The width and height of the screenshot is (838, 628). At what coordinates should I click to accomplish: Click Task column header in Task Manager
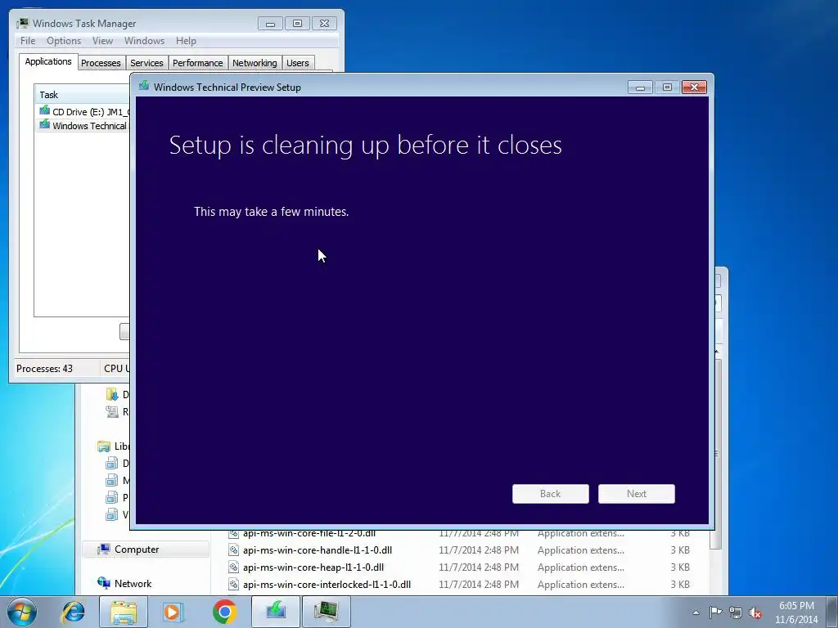tap(83, 95)
